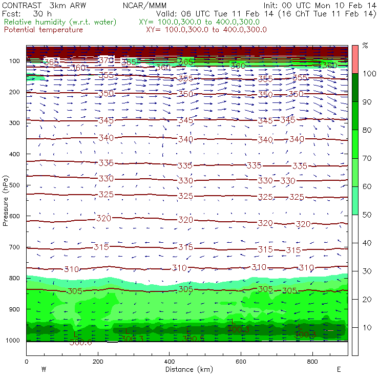This screenshot has height=379, width=379.
Task: Click the colorbar tick label "20"
Action: click(367, 300)
